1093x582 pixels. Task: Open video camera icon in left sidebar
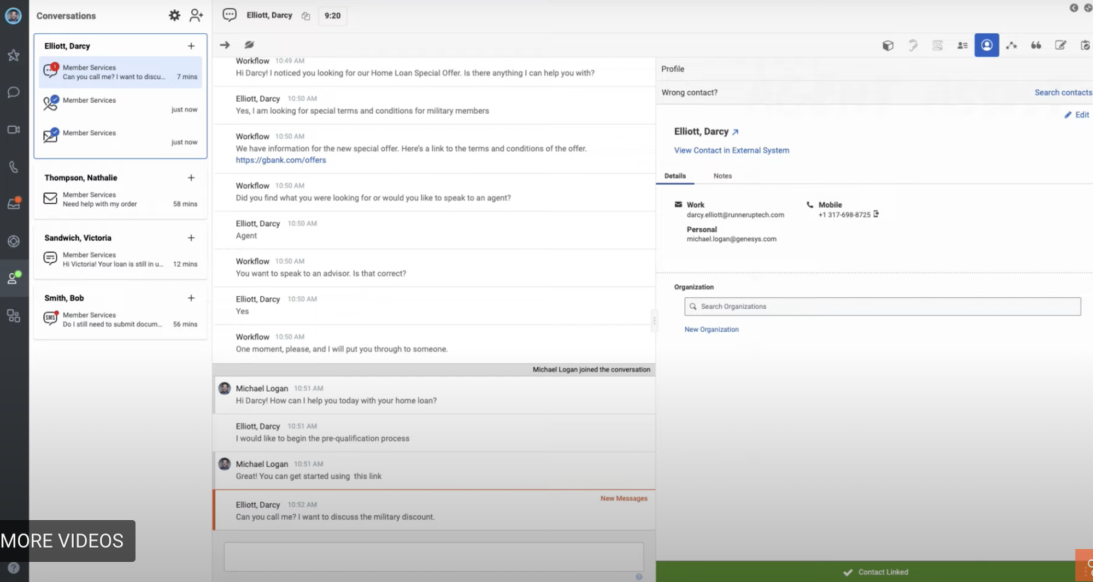tap(14, 130)
